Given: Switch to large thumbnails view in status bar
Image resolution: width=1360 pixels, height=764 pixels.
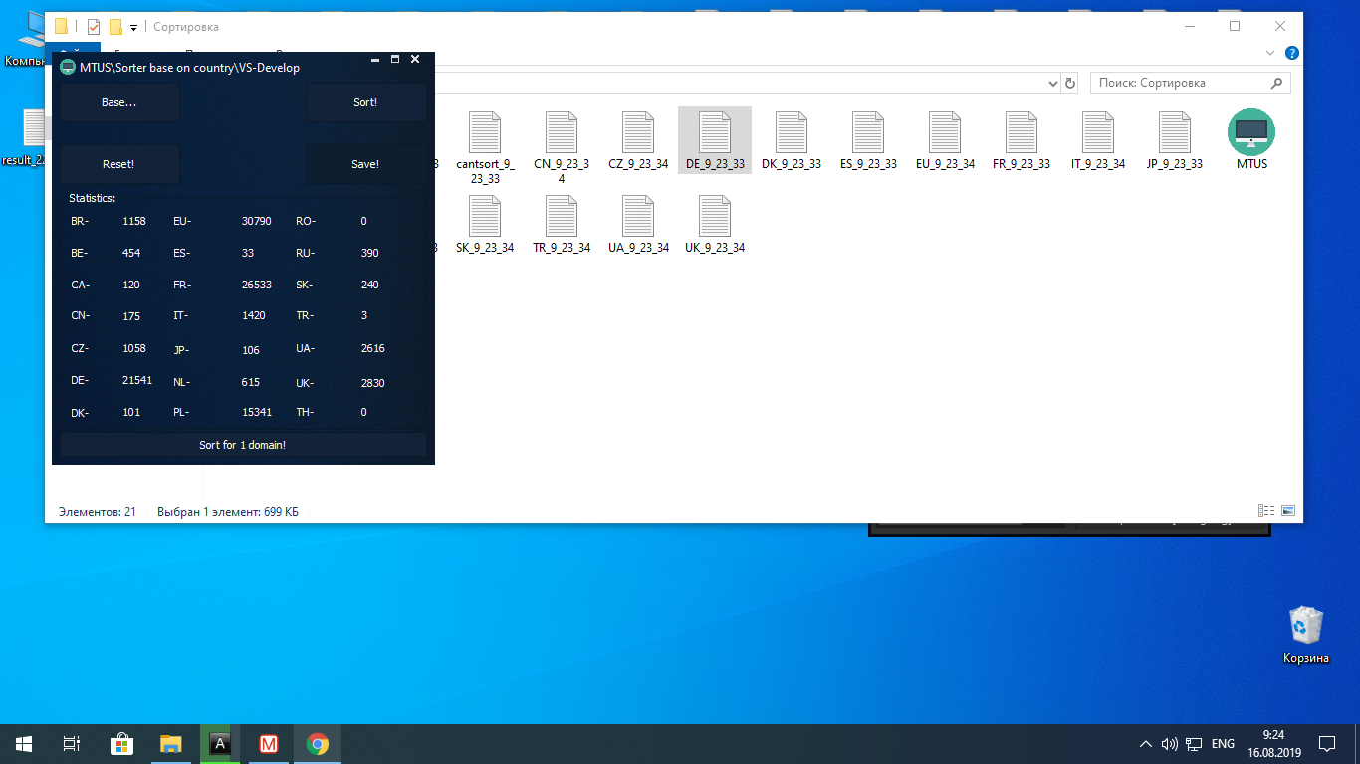Looking at the screenshot, I should (x=1288, y=511).
